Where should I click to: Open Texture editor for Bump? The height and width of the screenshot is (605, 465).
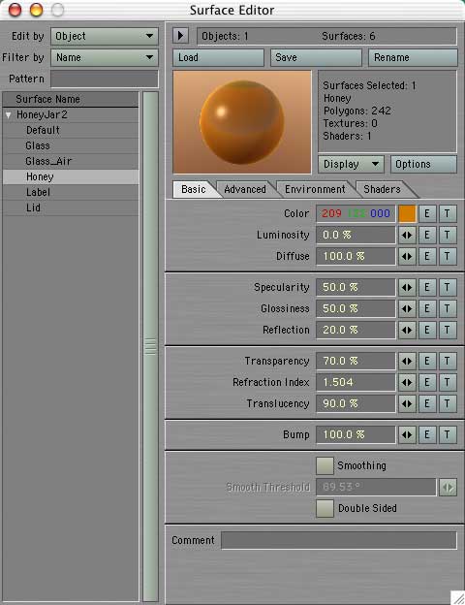(448, 434)
